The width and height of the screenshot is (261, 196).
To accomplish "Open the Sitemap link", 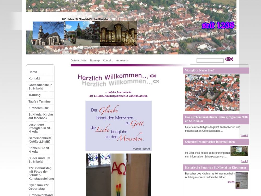I will coord(94,60).
